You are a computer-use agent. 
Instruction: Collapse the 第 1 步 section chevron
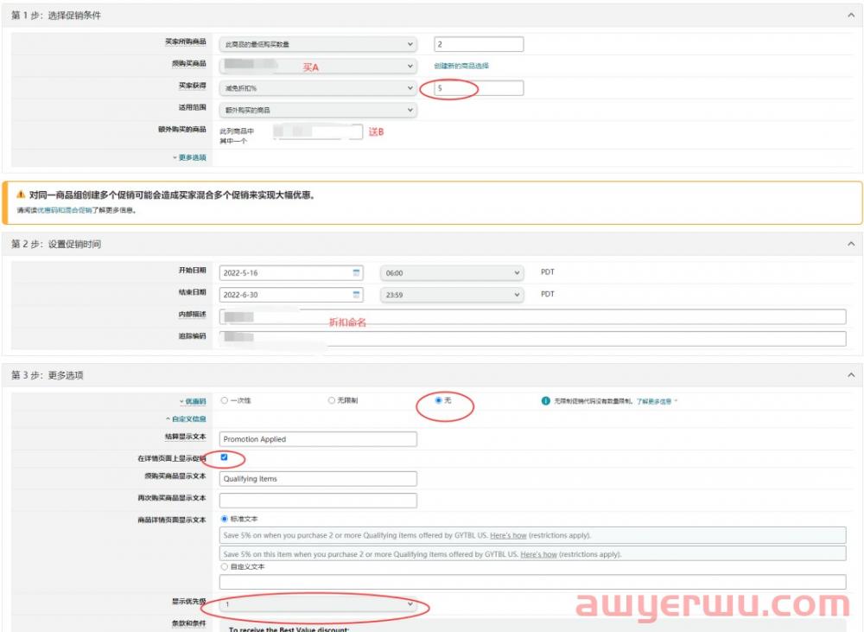851,16
